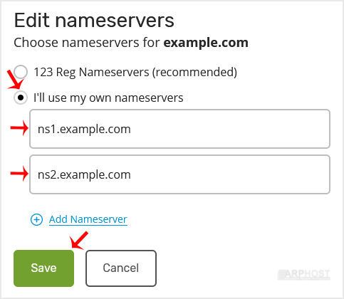Image resolution: width=344 pixels, height=299 pixels.
Task: Click the bold example.com domain text
Action: 206,43
